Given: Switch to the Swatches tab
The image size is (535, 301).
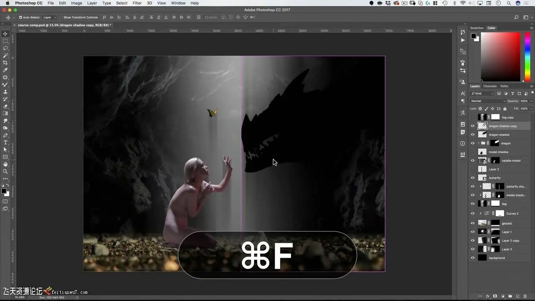Looking at the screenshot, I should (x=476, y=28).
